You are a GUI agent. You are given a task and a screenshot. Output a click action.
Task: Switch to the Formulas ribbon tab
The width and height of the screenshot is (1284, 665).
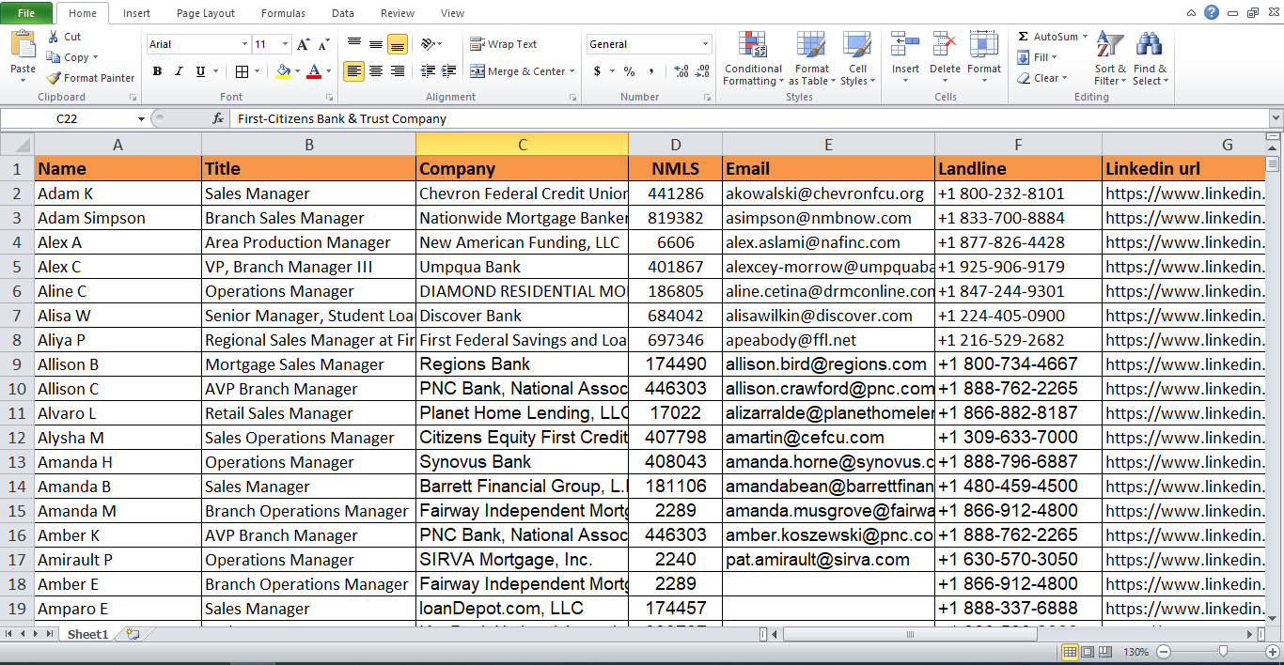283,13
